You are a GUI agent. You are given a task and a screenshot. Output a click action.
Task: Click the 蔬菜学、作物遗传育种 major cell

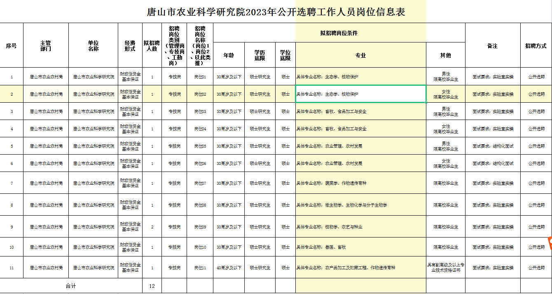coord(361,183)
